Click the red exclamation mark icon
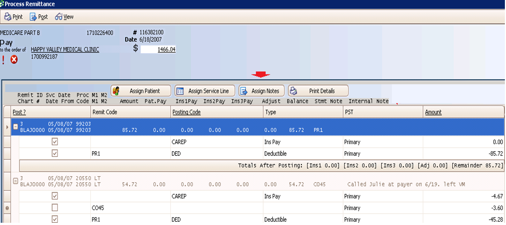 3,60
